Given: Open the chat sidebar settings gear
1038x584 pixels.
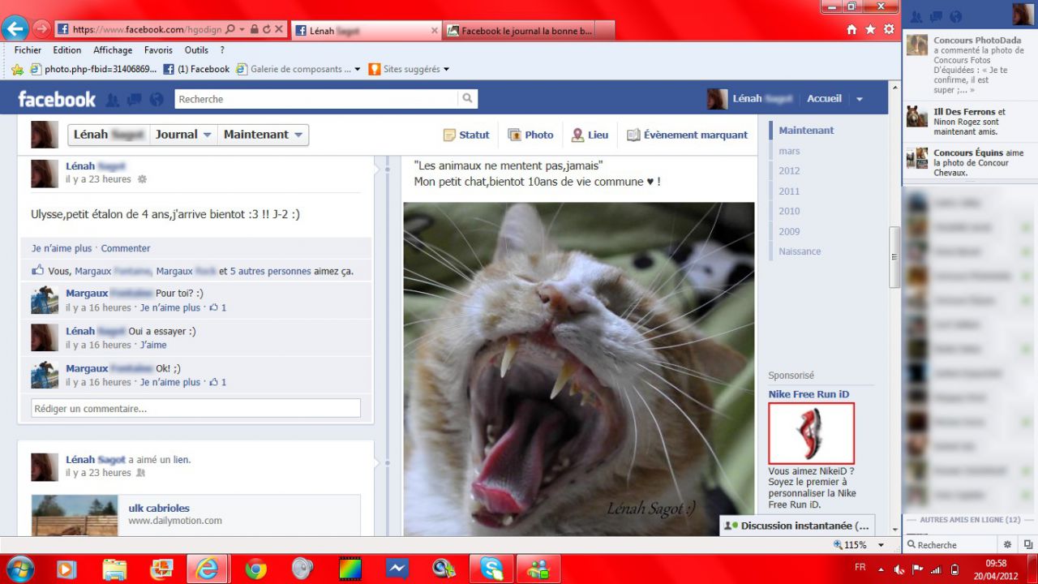Looking at the screenshot, I should [x=1007, y=545].
